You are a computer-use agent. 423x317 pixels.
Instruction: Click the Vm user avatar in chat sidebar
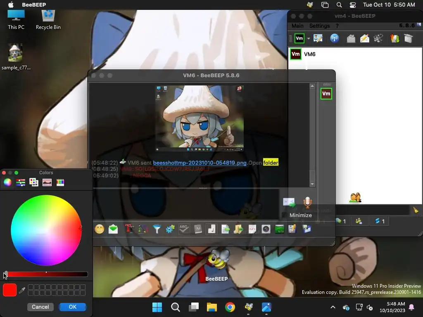[326, 94]
